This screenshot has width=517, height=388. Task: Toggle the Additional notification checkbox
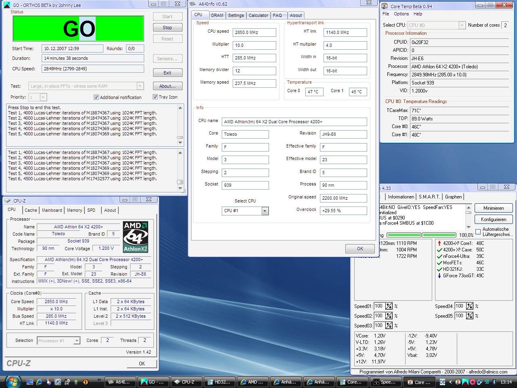96,97
